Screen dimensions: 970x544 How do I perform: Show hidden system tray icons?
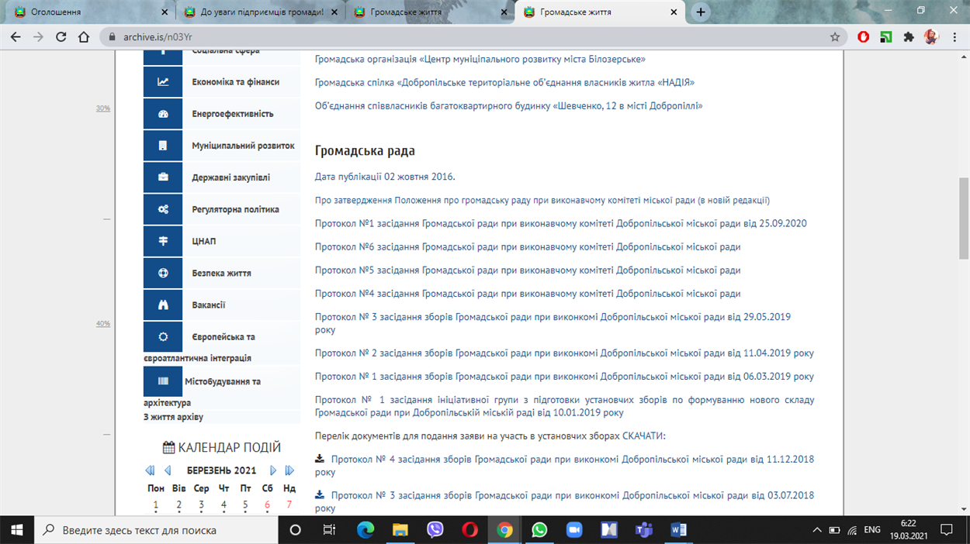pos(817,530)
